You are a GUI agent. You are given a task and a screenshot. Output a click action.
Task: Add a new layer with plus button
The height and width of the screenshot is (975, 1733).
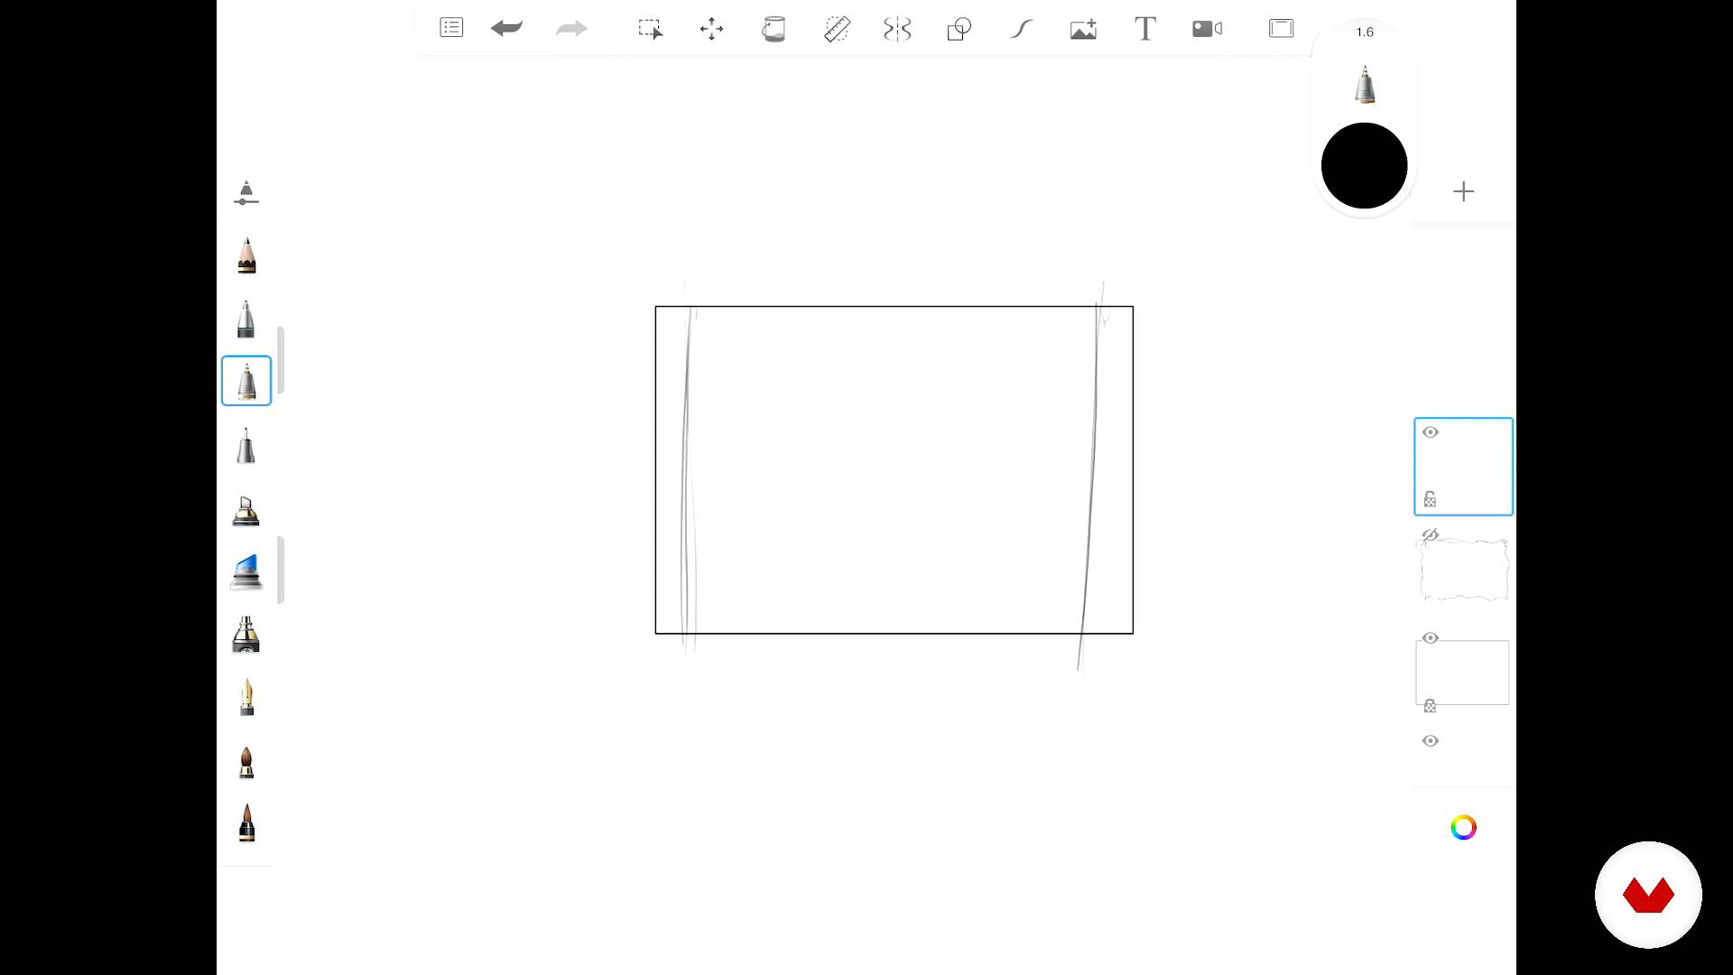[x=1463, y=191]
